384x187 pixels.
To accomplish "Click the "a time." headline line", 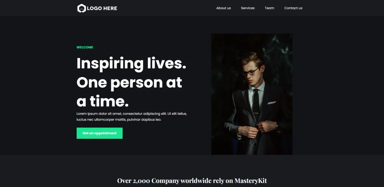I will (x=102, y=101).
